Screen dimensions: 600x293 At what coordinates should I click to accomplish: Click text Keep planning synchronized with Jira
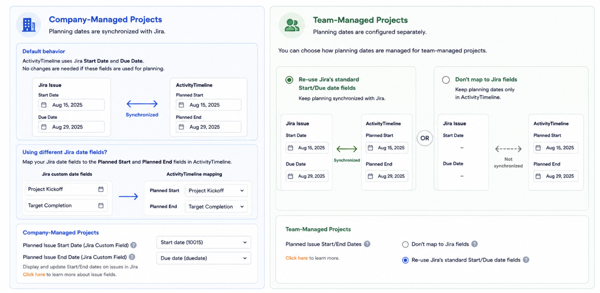tap(342, 98)
